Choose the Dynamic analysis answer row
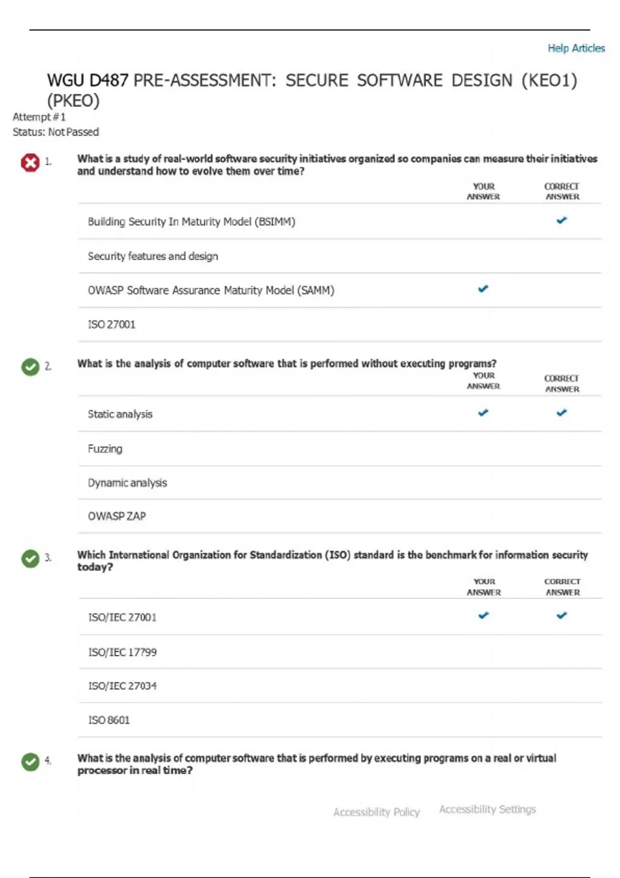 [127, 483]
